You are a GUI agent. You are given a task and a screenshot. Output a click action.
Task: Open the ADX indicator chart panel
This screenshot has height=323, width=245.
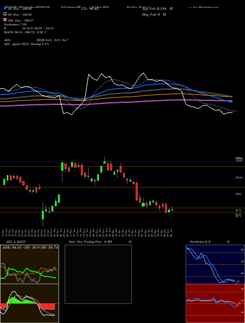(x=29, y=264)
